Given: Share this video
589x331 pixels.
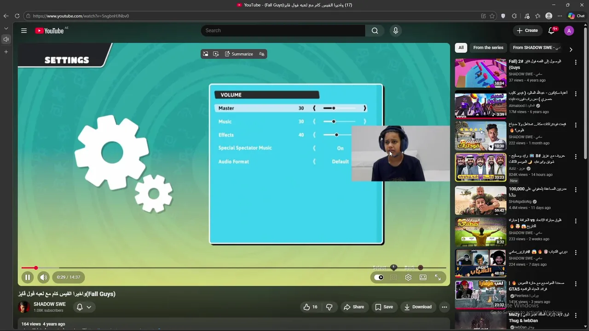Looking at the screenshot, I should [x=353, y=307].
